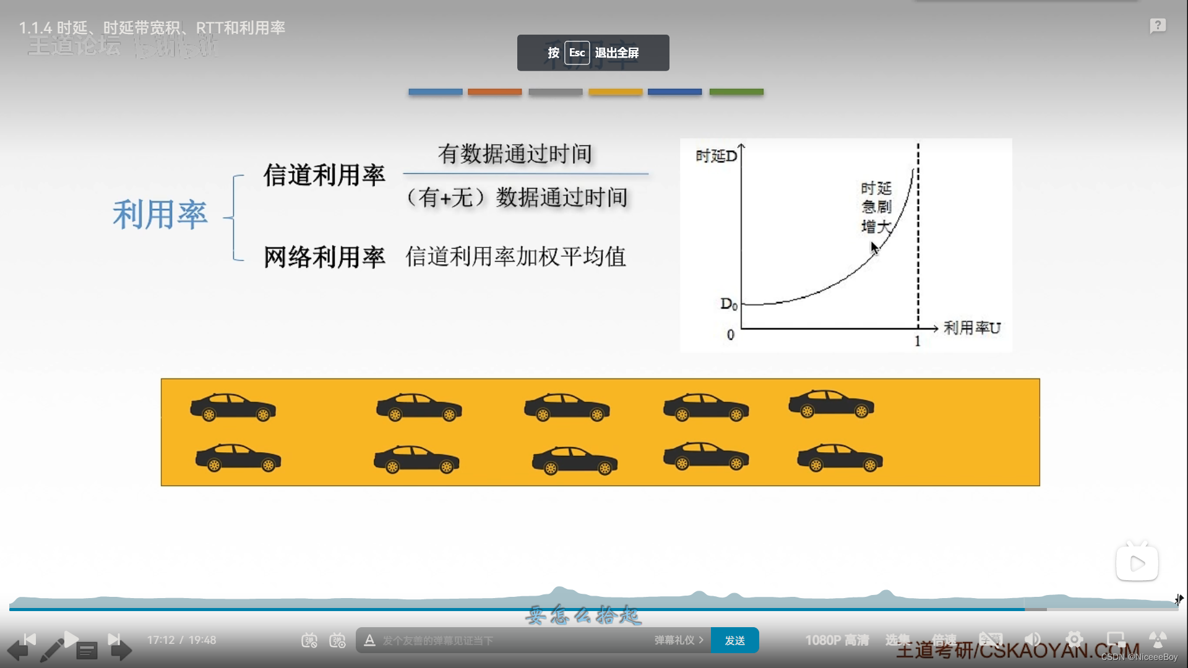
Task: Click the floating TV play icon
Action: [x=1137, y=563]
